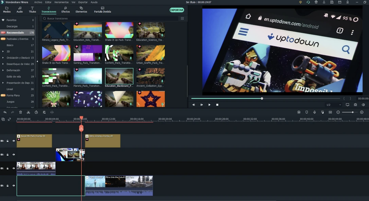Screen dimensions: 369x201
Task: Open the Pantalla Dividida tab
Action: pyautogui.click(x=102, y=10)
